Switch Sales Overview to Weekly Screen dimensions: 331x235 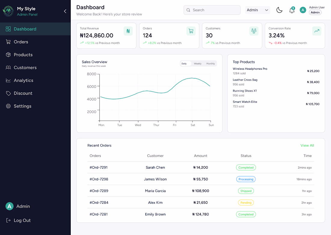click(198, 63)
